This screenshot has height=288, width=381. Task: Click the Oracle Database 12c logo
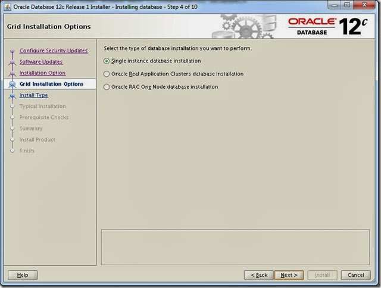(328, 26)
